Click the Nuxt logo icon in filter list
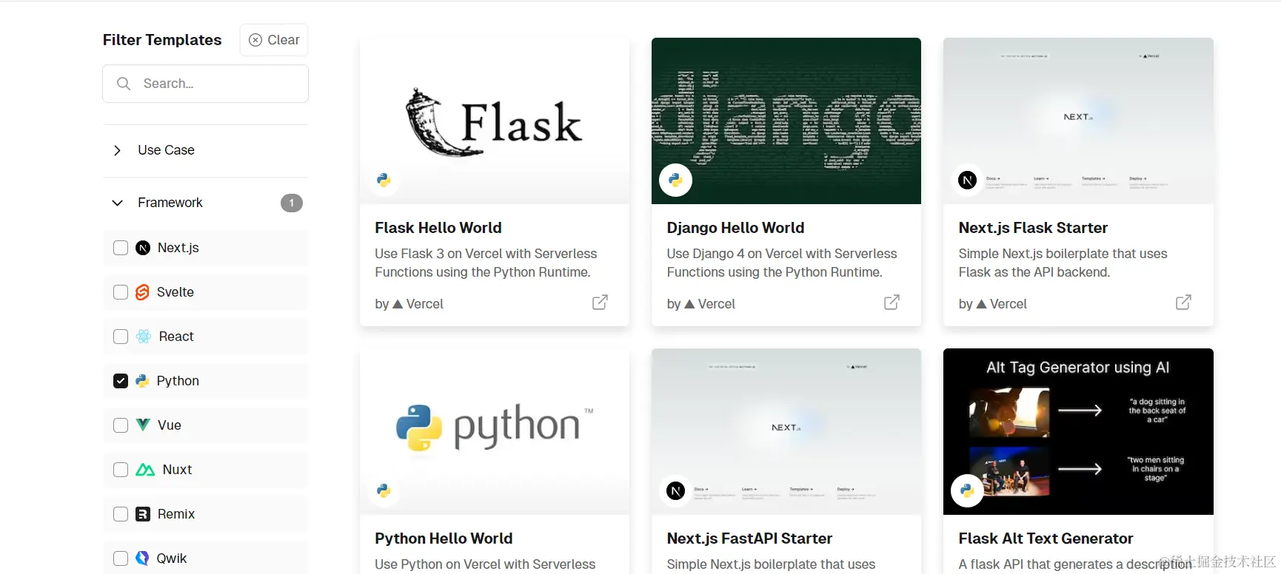This screenshot has height=574, width=1281. 145,470
